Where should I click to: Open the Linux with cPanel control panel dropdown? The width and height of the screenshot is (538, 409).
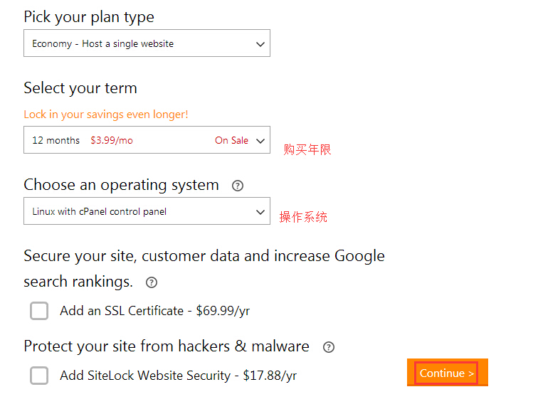147,211
